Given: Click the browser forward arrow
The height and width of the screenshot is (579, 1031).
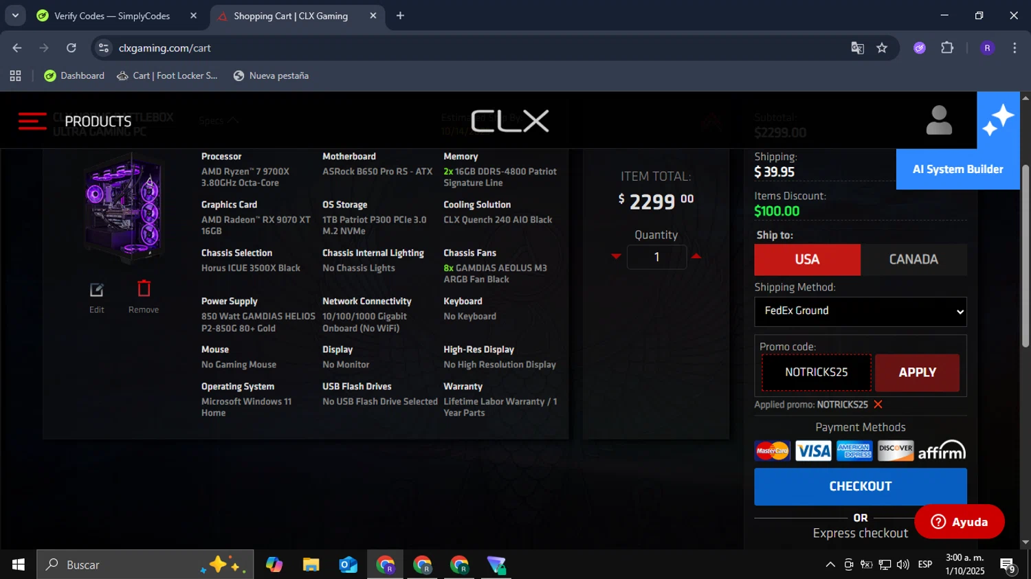Looking at the screenshot, I should tap(44, 48).
